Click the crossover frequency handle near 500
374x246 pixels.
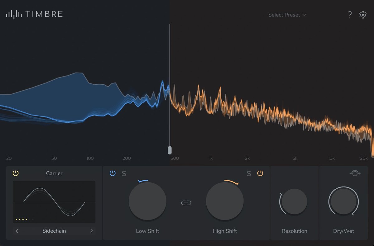170,150
